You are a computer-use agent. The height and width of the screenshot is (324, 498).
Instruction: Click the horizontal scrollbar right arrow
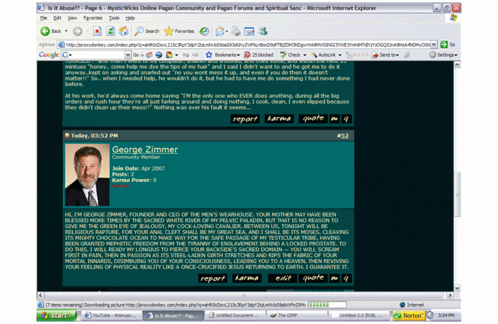[449, 295]
